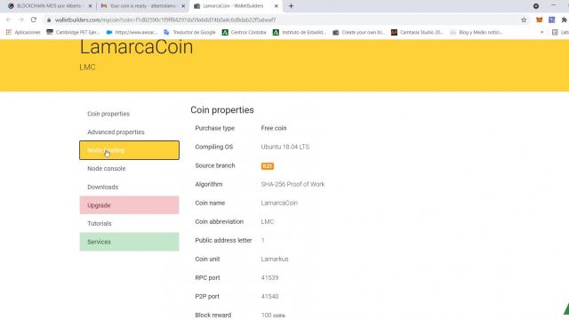
Task: Open Downloads in the sidebar
Action: tap(129, 187)
